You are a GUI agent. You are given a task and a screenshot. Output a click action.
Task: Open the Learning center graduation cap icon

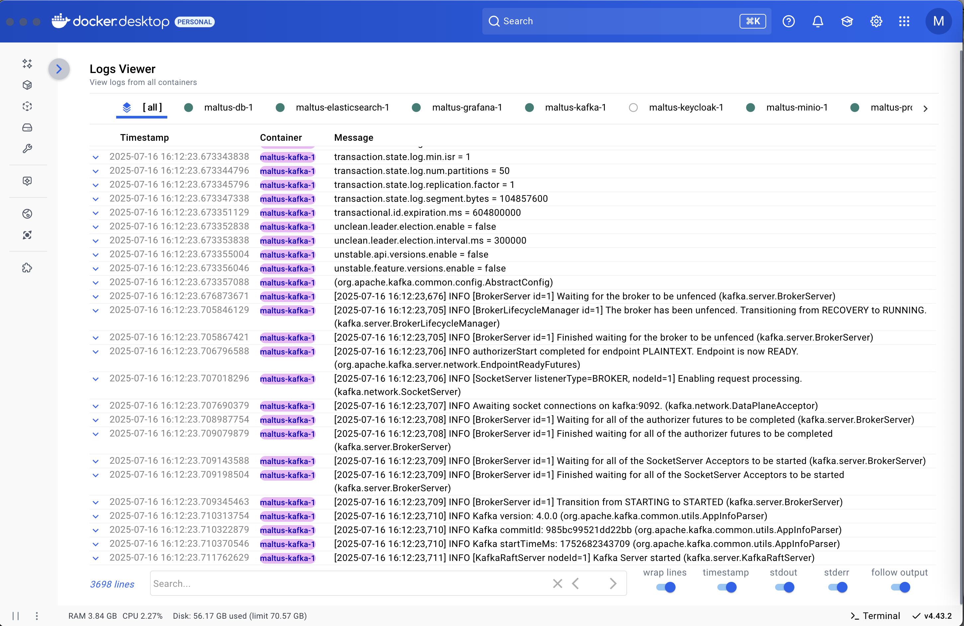(x=846, y=22)
